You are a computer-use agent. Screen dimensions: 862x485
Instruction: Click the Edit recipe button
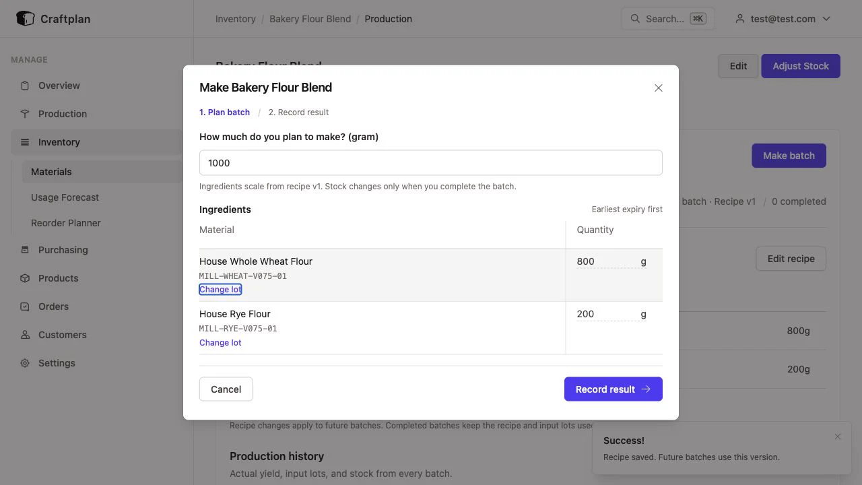coord(791,259)
